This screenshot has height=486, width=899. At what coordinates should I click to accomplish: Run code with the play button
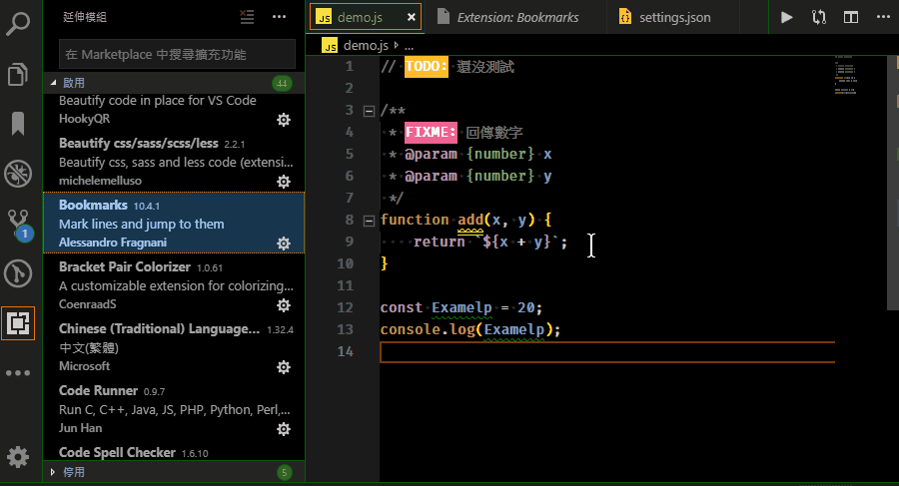(787, 17)
